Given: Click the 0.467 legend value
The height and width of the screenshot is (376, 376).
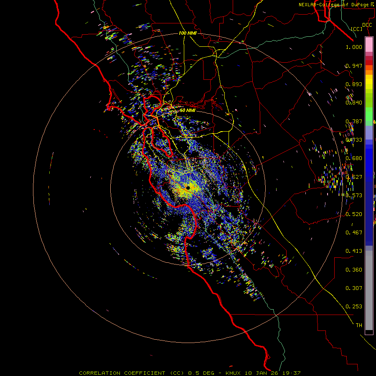Looking at the screenshot, I should point(354,232).
